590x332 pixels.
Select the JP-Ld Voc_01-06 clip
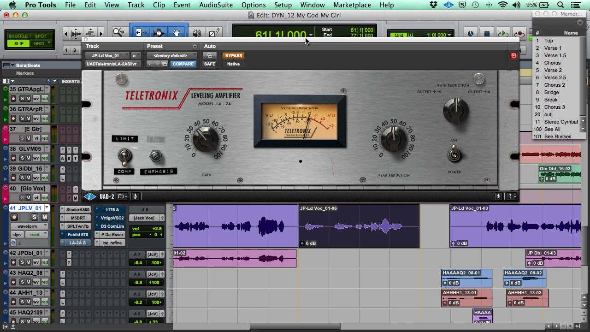[x=359, y=226]
